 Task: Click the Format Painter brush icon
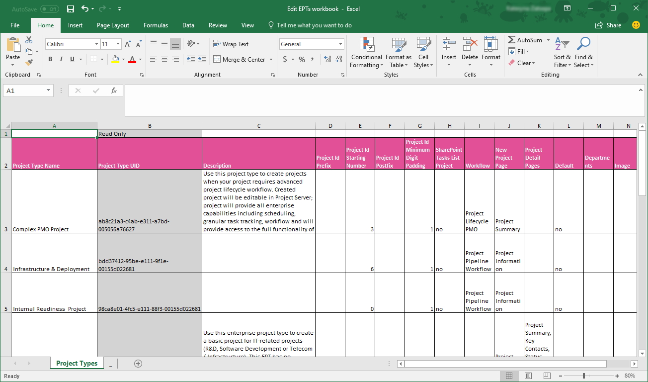click(29, 63)
